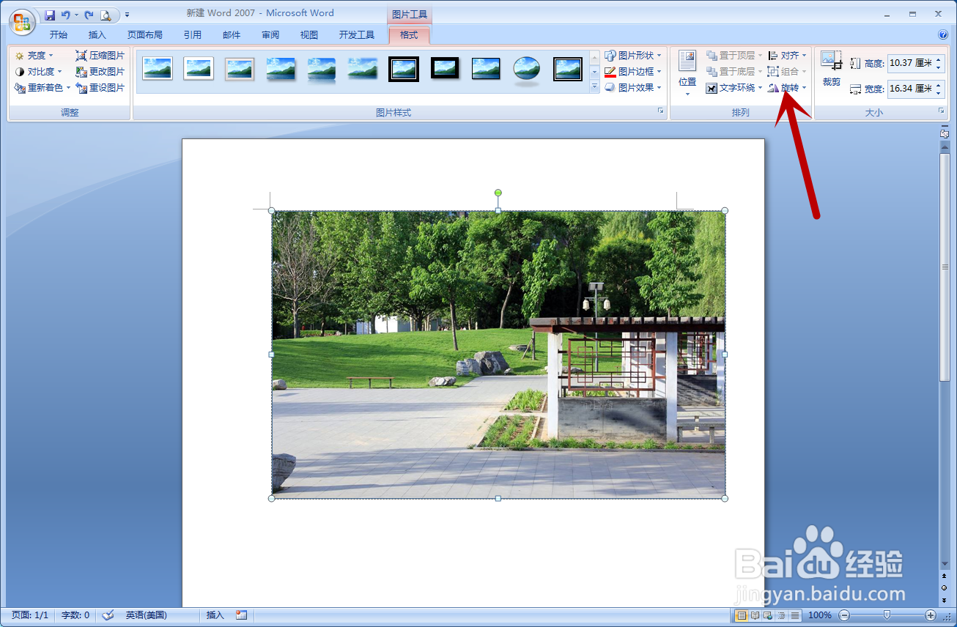The width and height of the screenshot is (957, 627).
Task: Open the Word Help icon
Action: pyautogui.click(x=943, y=34)
